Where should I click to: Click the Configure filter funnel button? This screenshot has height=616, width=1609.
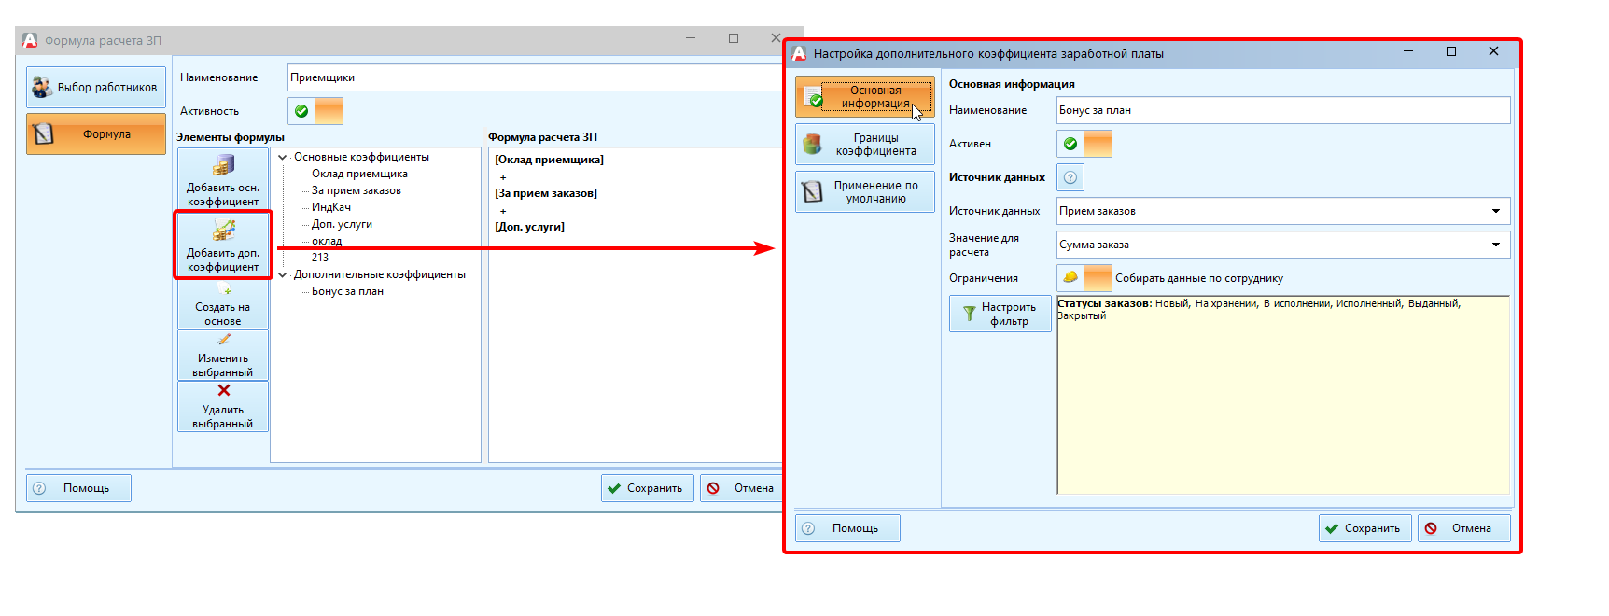(x=1000, y=314)
